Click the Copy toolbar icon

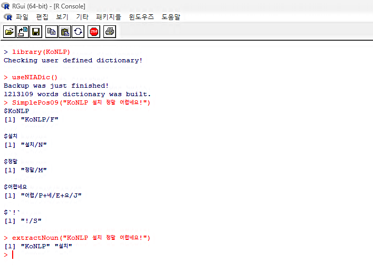click(51, 32)
